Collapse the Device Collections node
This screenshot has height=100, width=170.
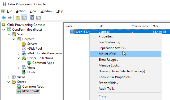pyautogui.click(x=19, y=58)
